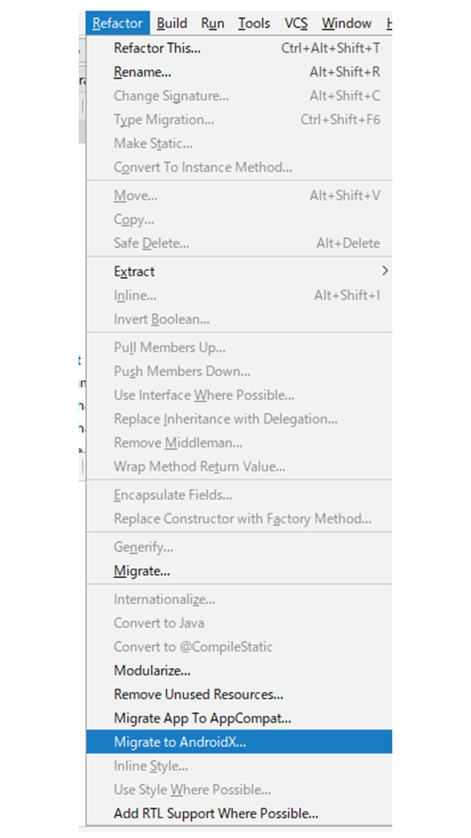This screenshot has height=838, width=471.
Task: Open the Window menu
Action: point(347,23)
